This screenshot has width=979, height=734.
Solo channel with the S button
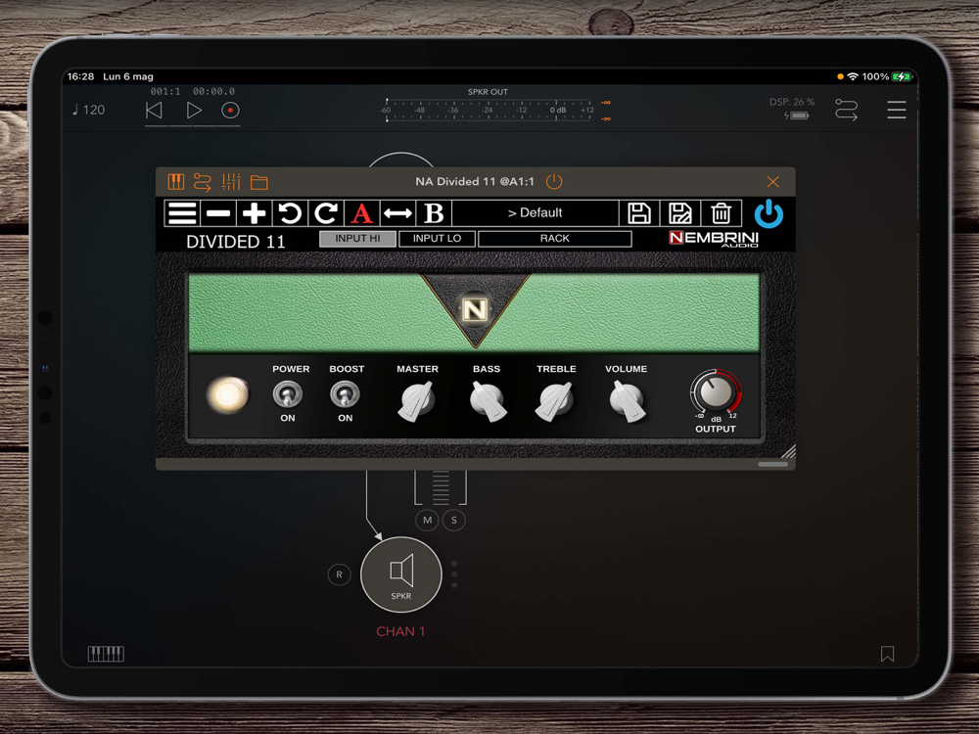pyautogui.click(x=454, y=520)
